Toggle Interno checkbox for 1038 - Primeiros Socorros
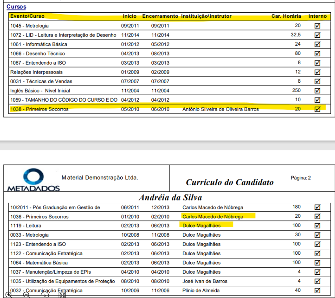 pyautogui.click(x=317, y=109)
